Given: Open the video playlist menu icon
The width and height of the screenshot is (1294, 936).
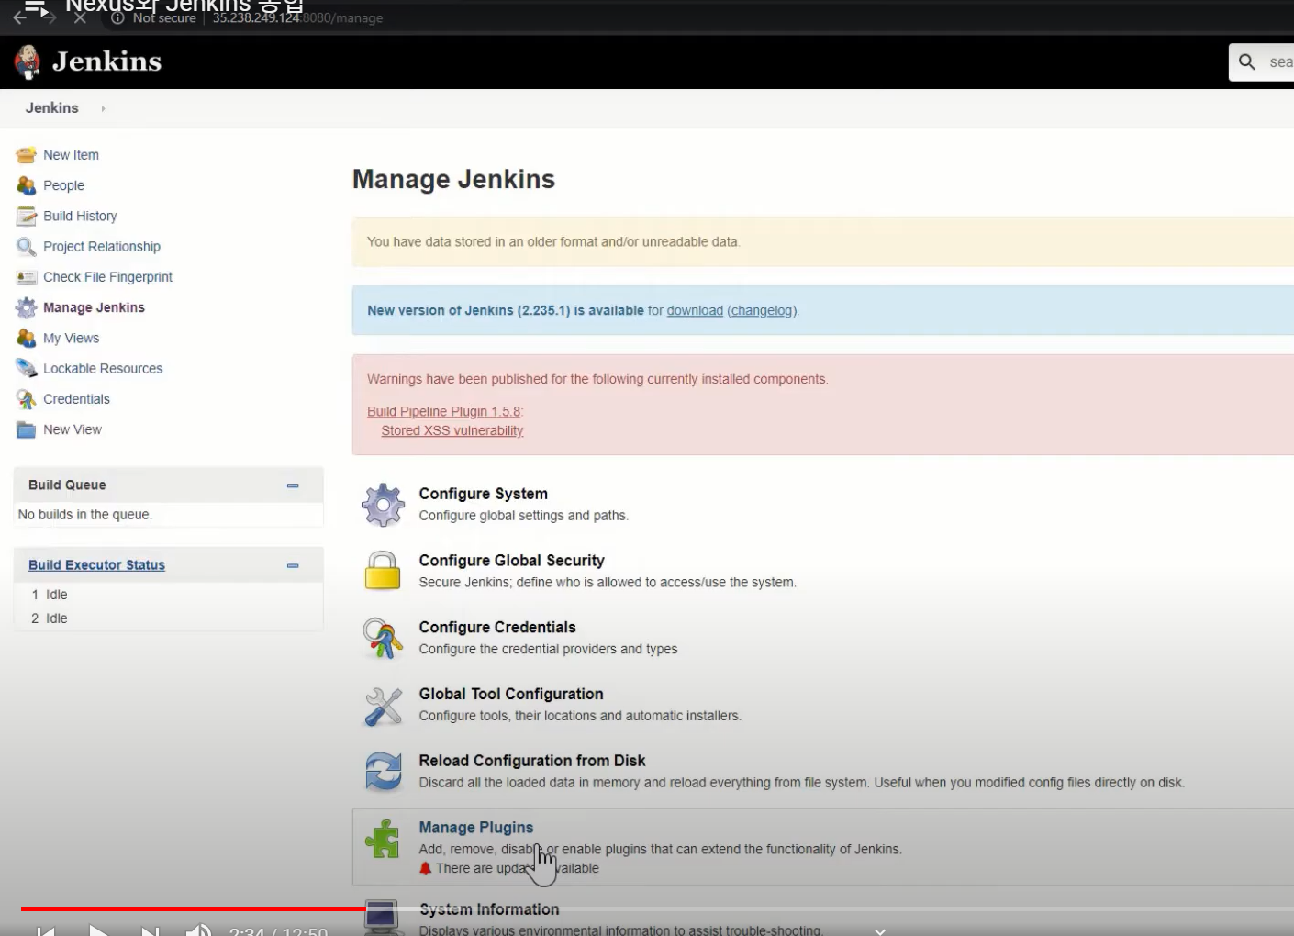Looking at the screenshot, I should point(35,9).
